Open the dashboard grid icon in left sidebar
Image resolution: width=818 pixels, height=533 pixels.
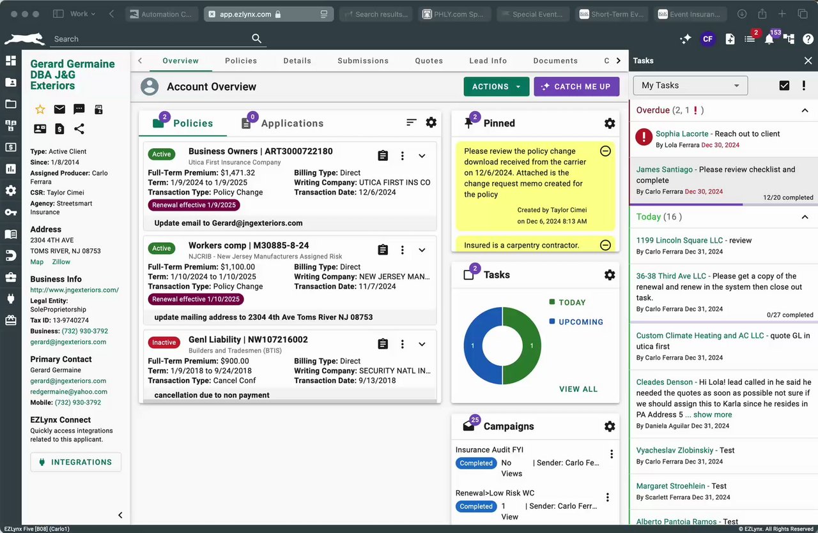(11, 61)
